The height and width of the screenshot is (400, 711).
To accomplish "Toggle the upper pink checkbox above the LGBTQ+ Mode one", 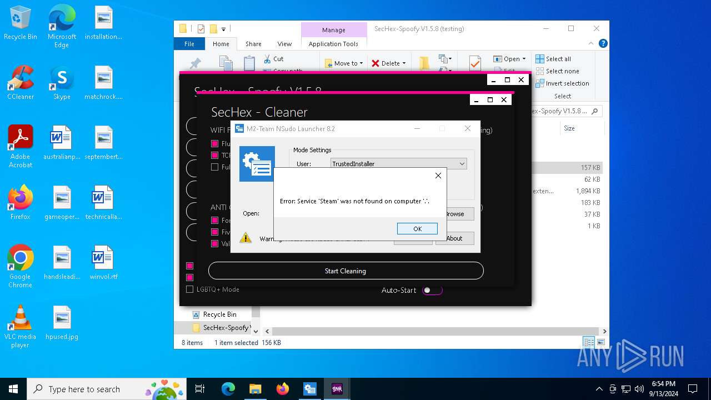I will pyautogui.click(x=189, y=266).
